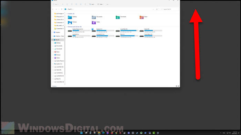Collapse the This PC tree node chevron

[53, 40]
